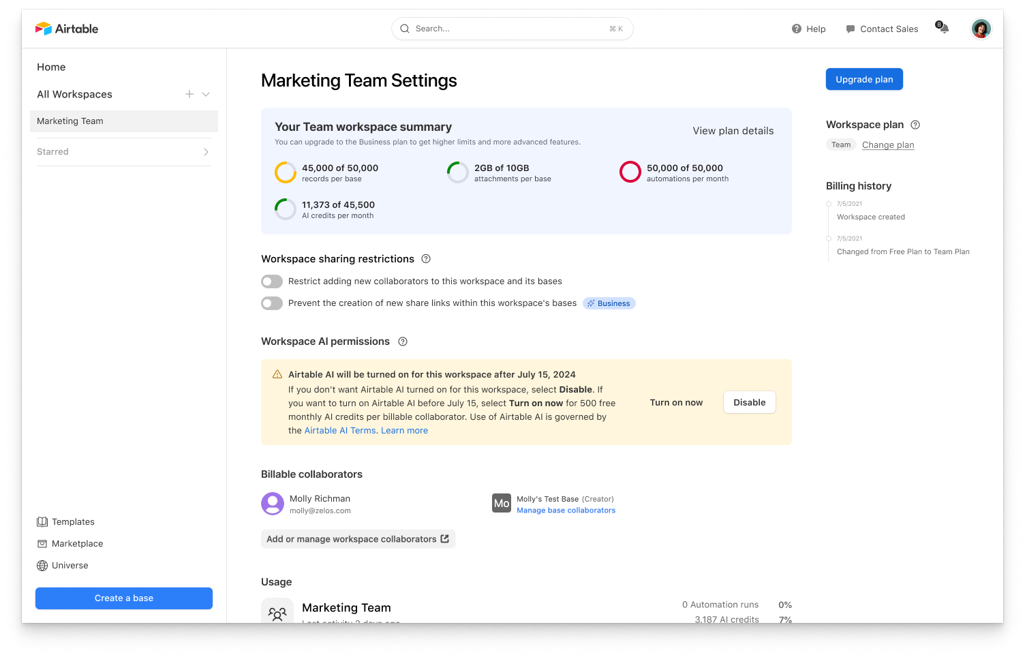
Task: Click Molly's Test Base name
Action: (547, 500)
